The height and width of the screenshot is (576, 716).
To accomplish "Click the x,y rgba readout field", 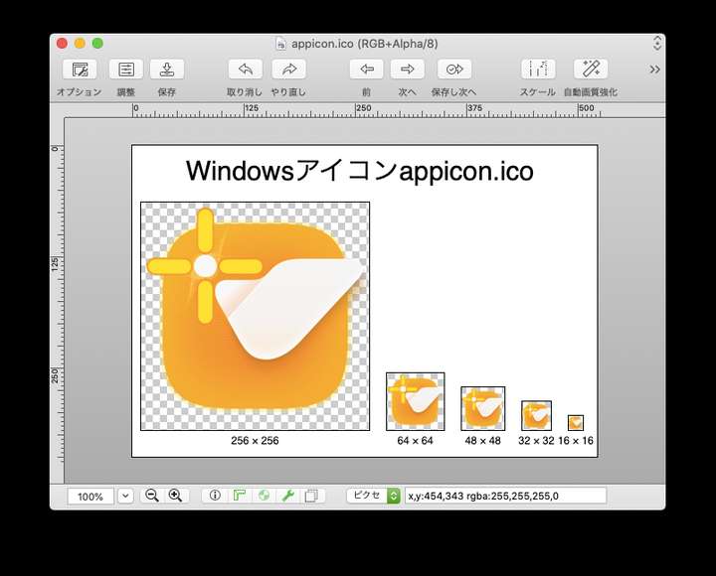I will point(505,496).
